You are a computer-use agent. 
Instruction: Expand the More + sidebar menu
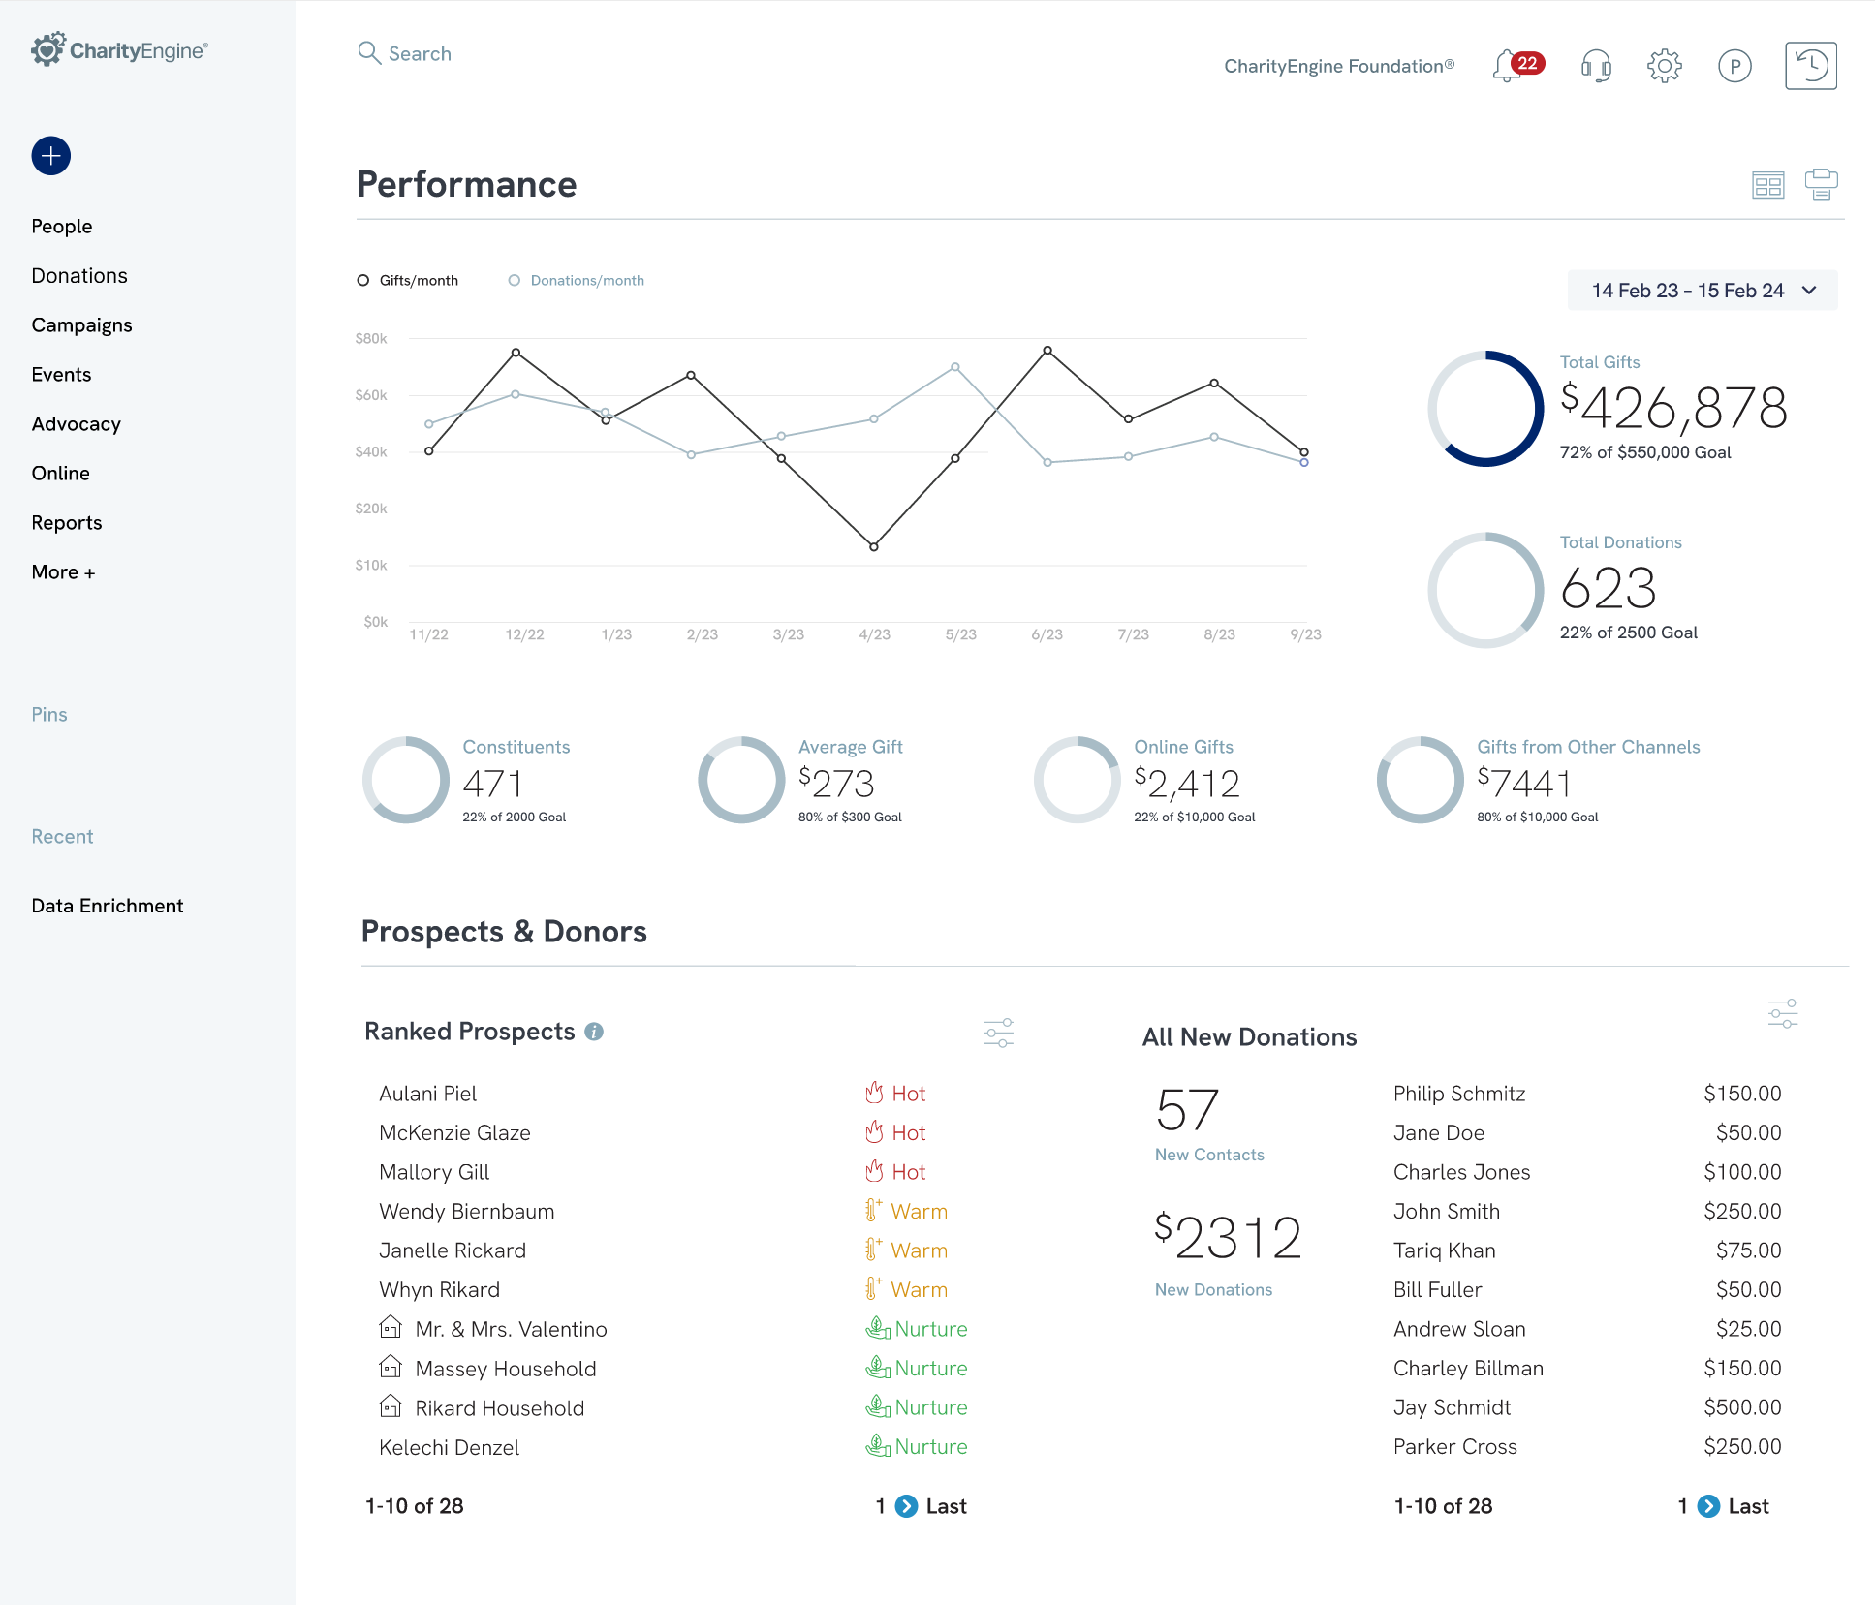click(x=63, y=572)
